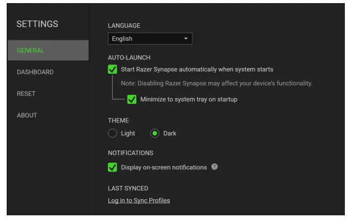Click the notifications help question mark icon
349x221 pixels.
point(215,167)
